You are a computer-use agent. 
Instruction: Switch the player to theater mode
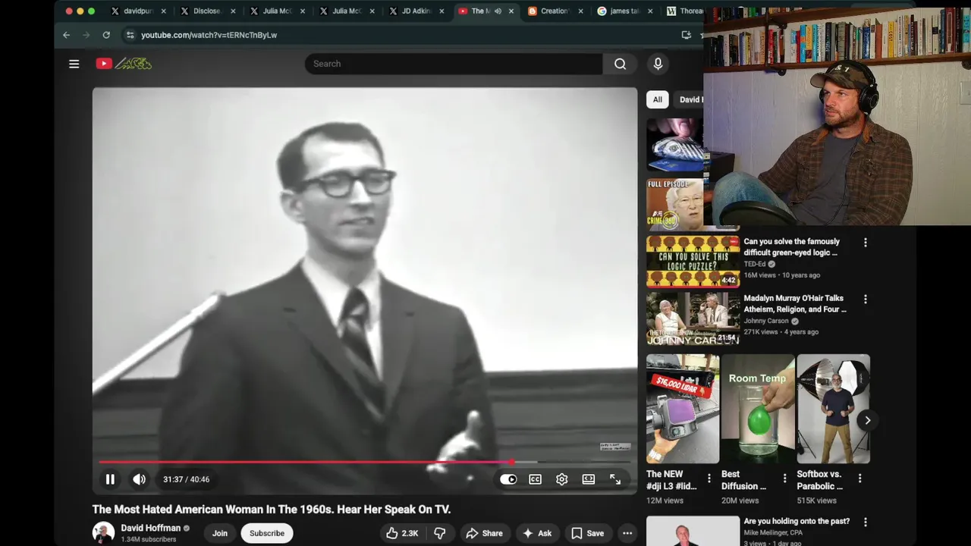tap(589, 479)
